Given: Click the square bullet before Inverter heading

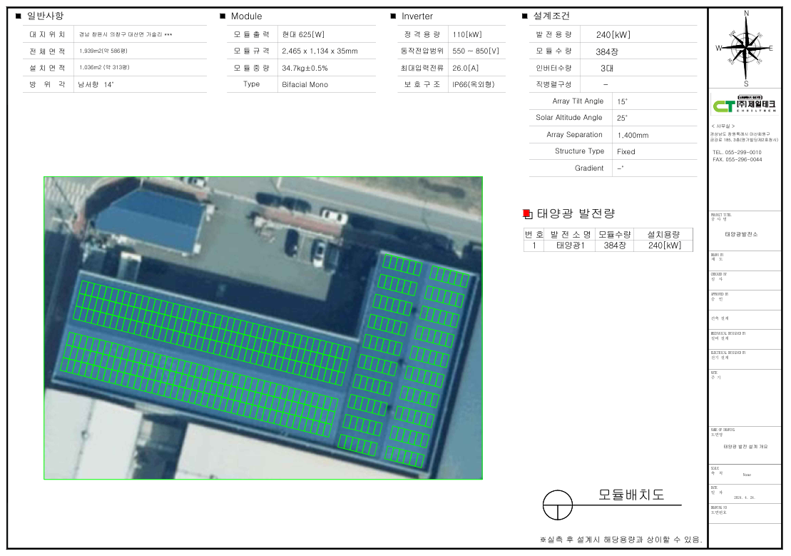Looking at the screenshot, I should pos(393,16).
